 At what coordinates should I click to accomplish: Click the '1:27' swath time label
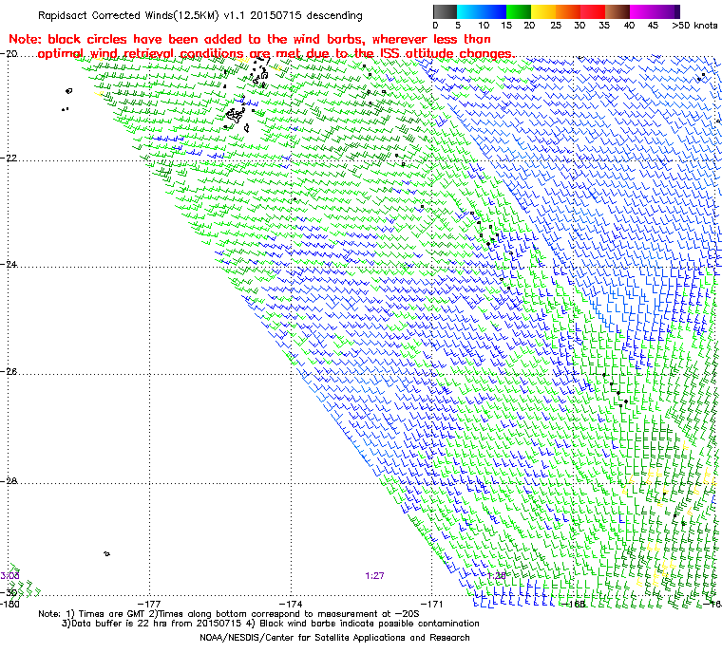click(374, 576)
